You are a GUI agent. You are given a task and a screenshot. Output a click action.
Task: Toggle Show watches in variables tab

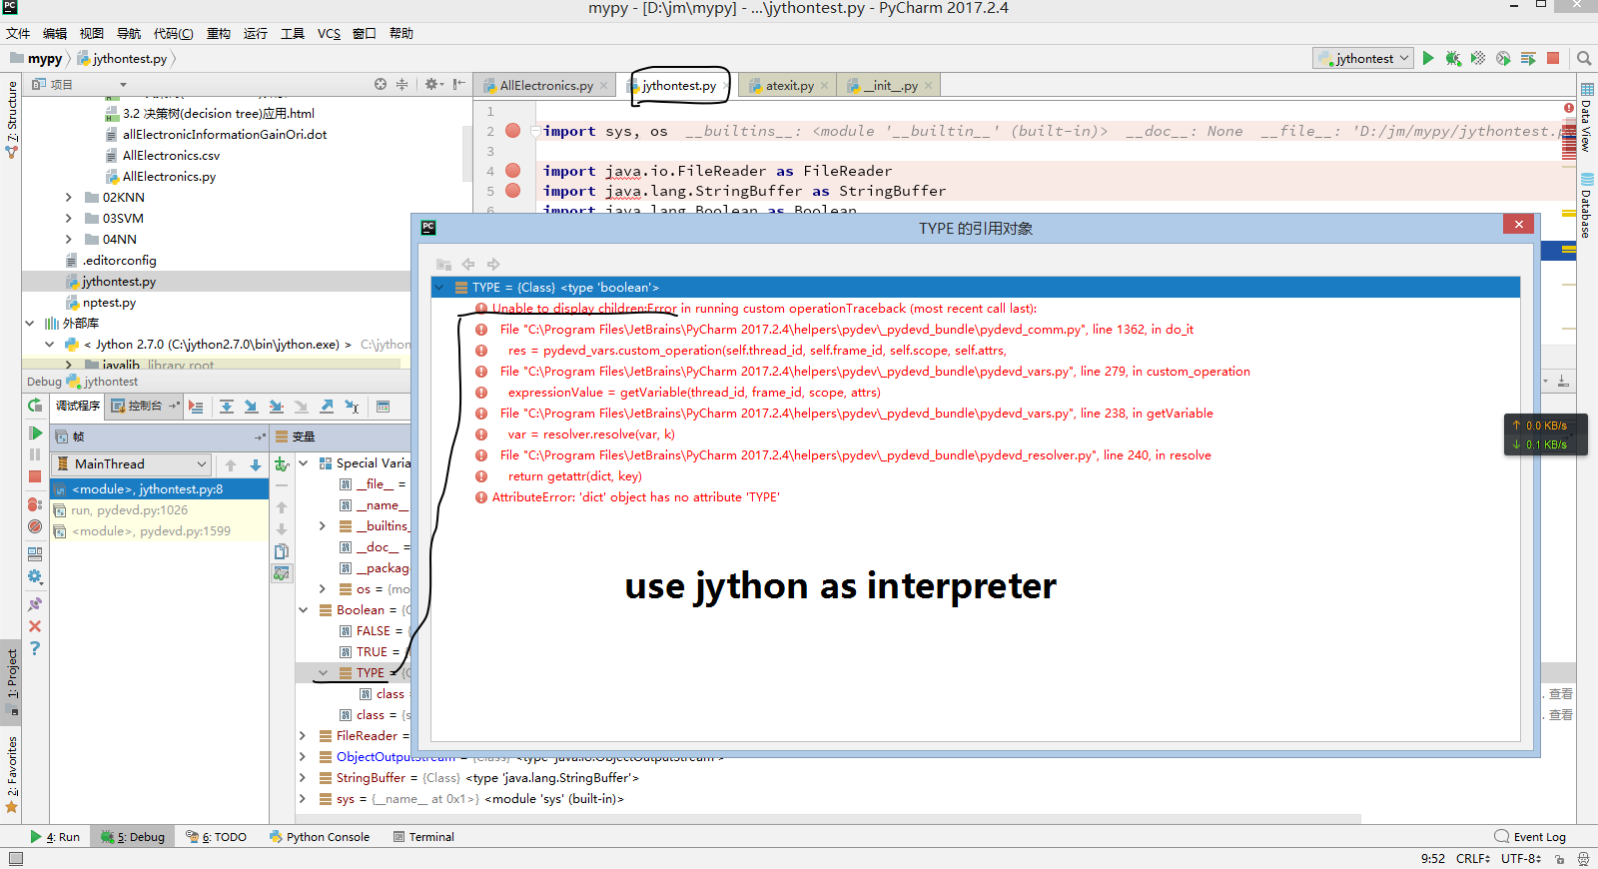point(282,573)
